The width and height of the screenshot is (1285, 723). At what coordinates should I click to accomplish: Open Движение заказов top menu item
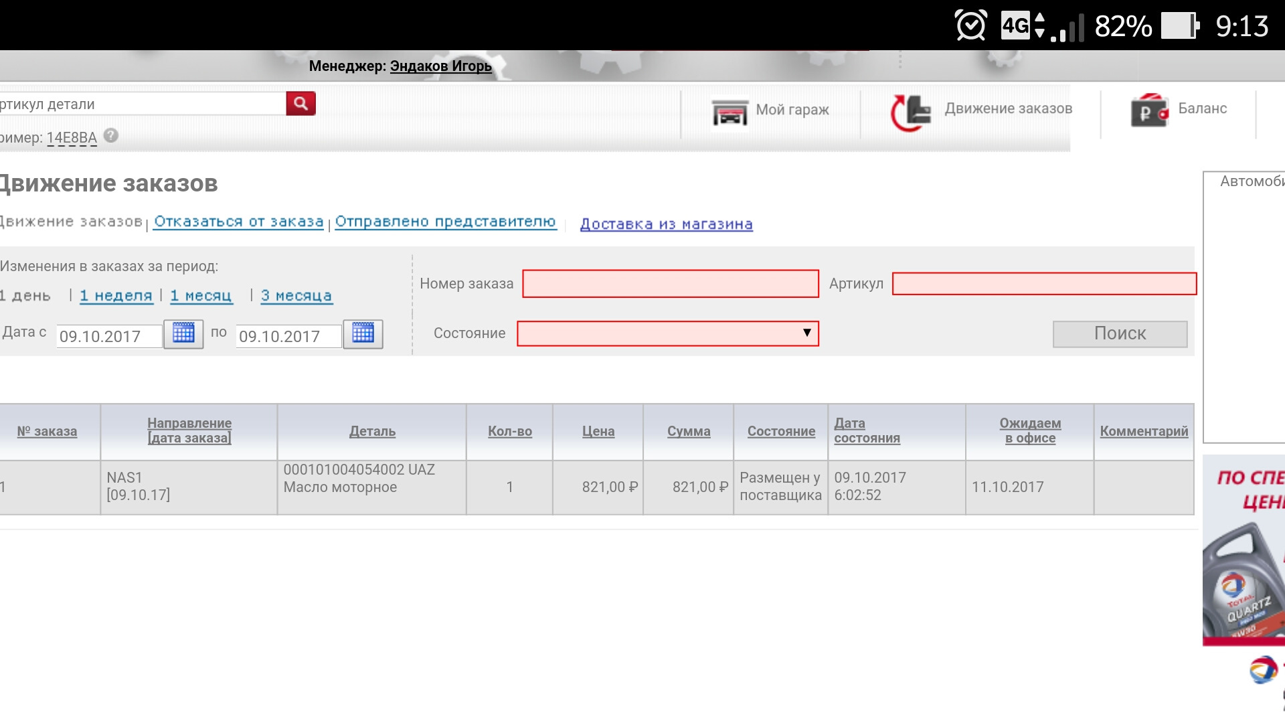click(x=1008, y=108)
